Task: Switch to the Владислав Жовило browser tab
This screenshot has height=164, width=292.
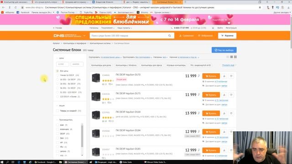Action: pos(106,2)
